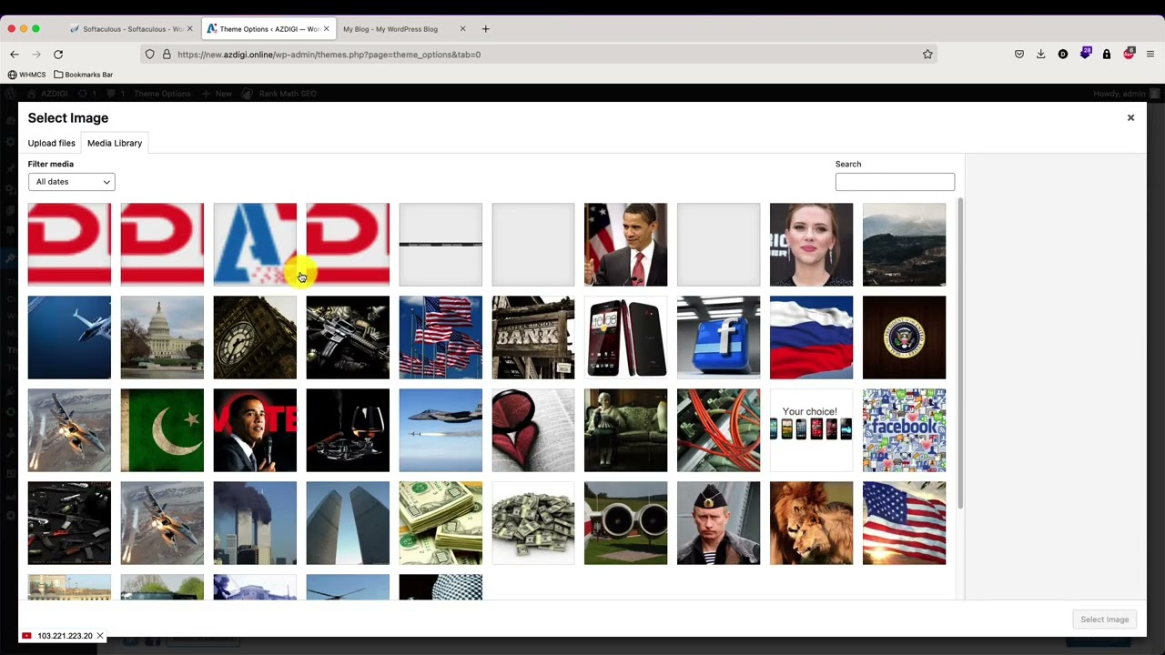Screen dimensions: 1165x655
Task: Select the Media Library tab
Action: click(115, 143)
